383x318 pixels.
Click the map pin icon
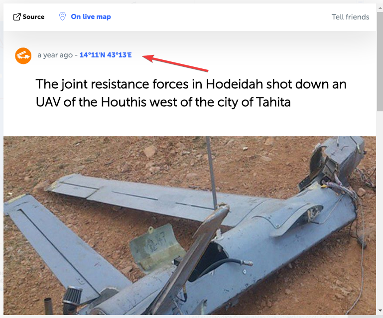63,16
